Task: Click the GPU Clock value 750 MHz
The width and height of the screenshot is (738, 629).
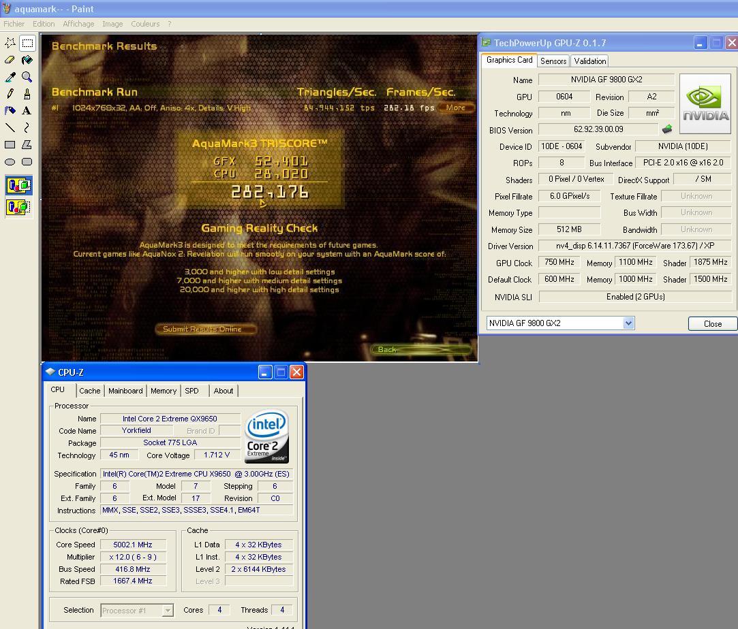Action: (559, 262)
